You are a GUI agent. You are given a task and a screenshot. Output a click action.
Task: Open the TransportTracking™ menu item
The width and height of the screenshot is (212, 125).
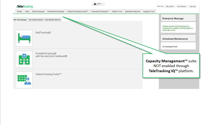(x=100, y=12)
